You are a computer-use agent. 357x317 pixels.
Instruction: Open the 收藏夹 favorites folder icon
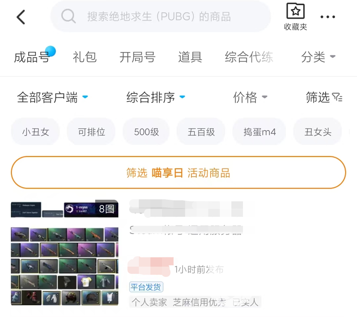point(296,17)
